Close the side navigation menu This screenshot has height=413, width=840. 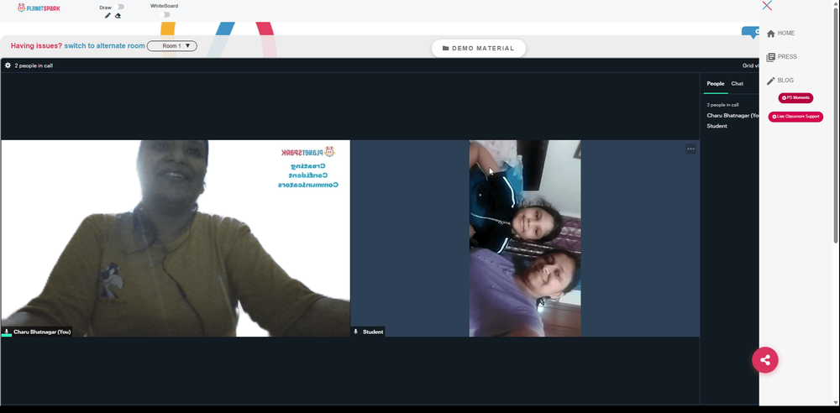(x=767, y=5)
